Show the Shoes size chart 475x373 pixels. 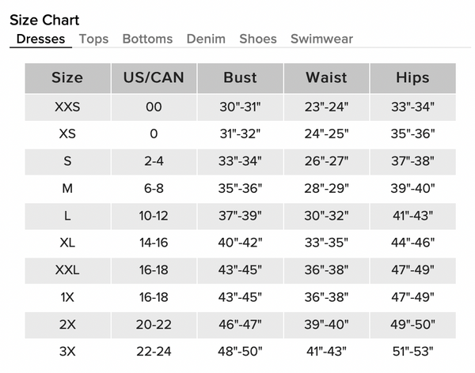pos(258,39)
